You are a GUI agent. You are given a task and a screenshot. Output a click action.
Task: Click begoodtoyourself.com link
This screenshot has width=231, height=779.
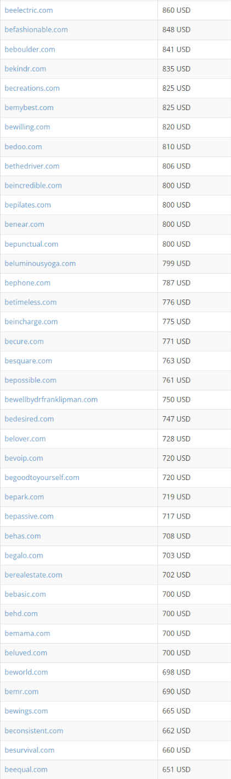(x=42, y=477)
